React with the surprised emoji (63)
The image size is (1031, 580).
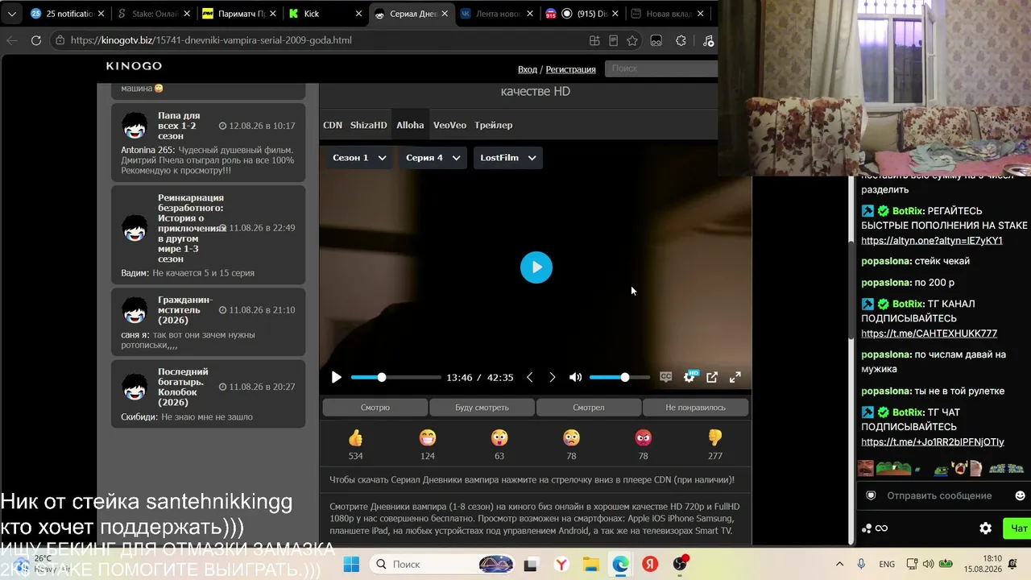499,437
